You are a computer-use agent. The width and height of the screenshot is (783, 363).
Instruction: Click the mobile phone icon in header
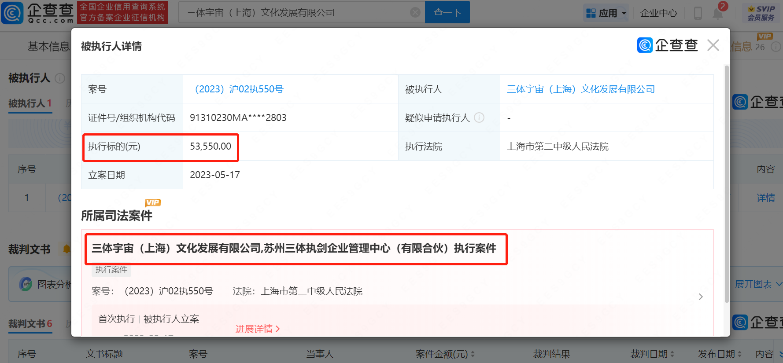pyautogui.click(x=698, y=13)
